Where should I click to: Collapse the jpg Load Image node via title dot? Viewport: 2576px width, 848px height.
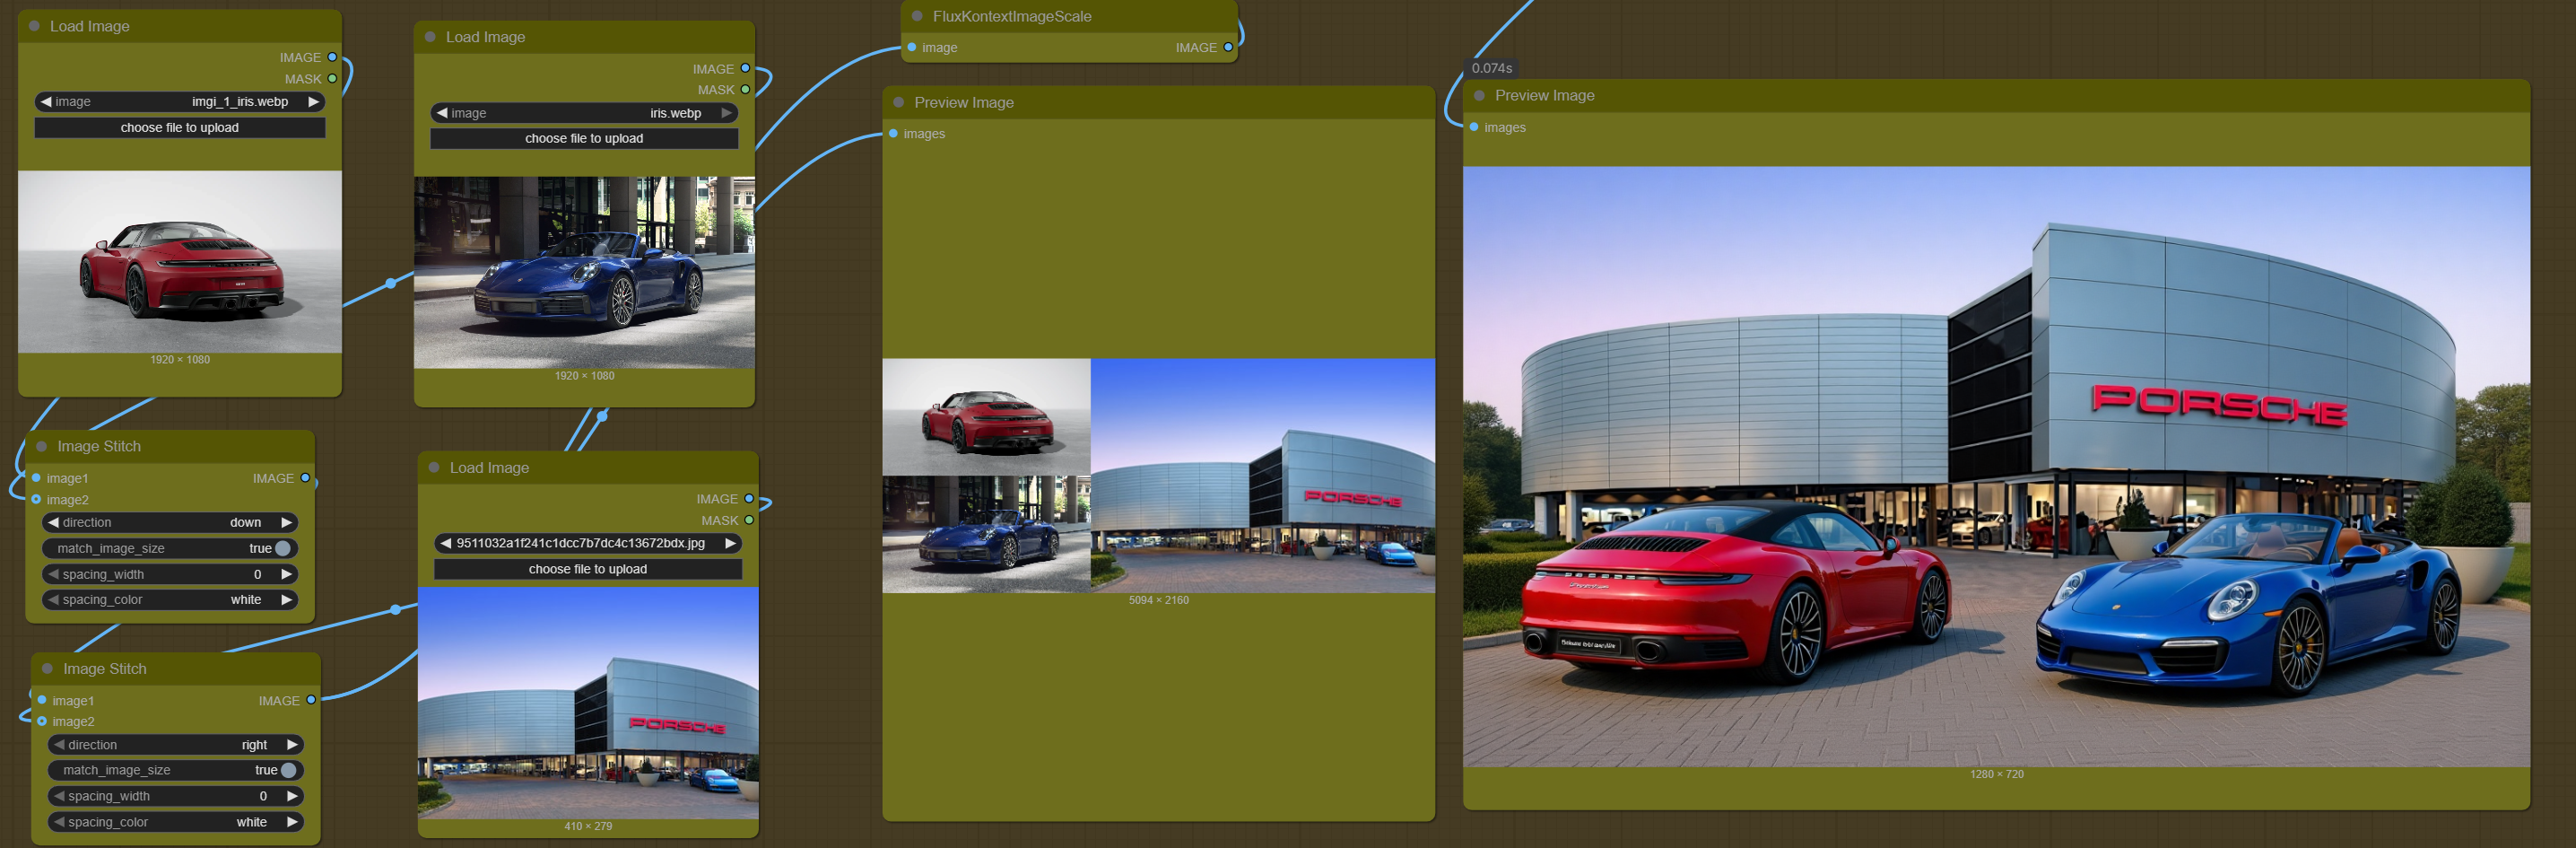[434, 467]
